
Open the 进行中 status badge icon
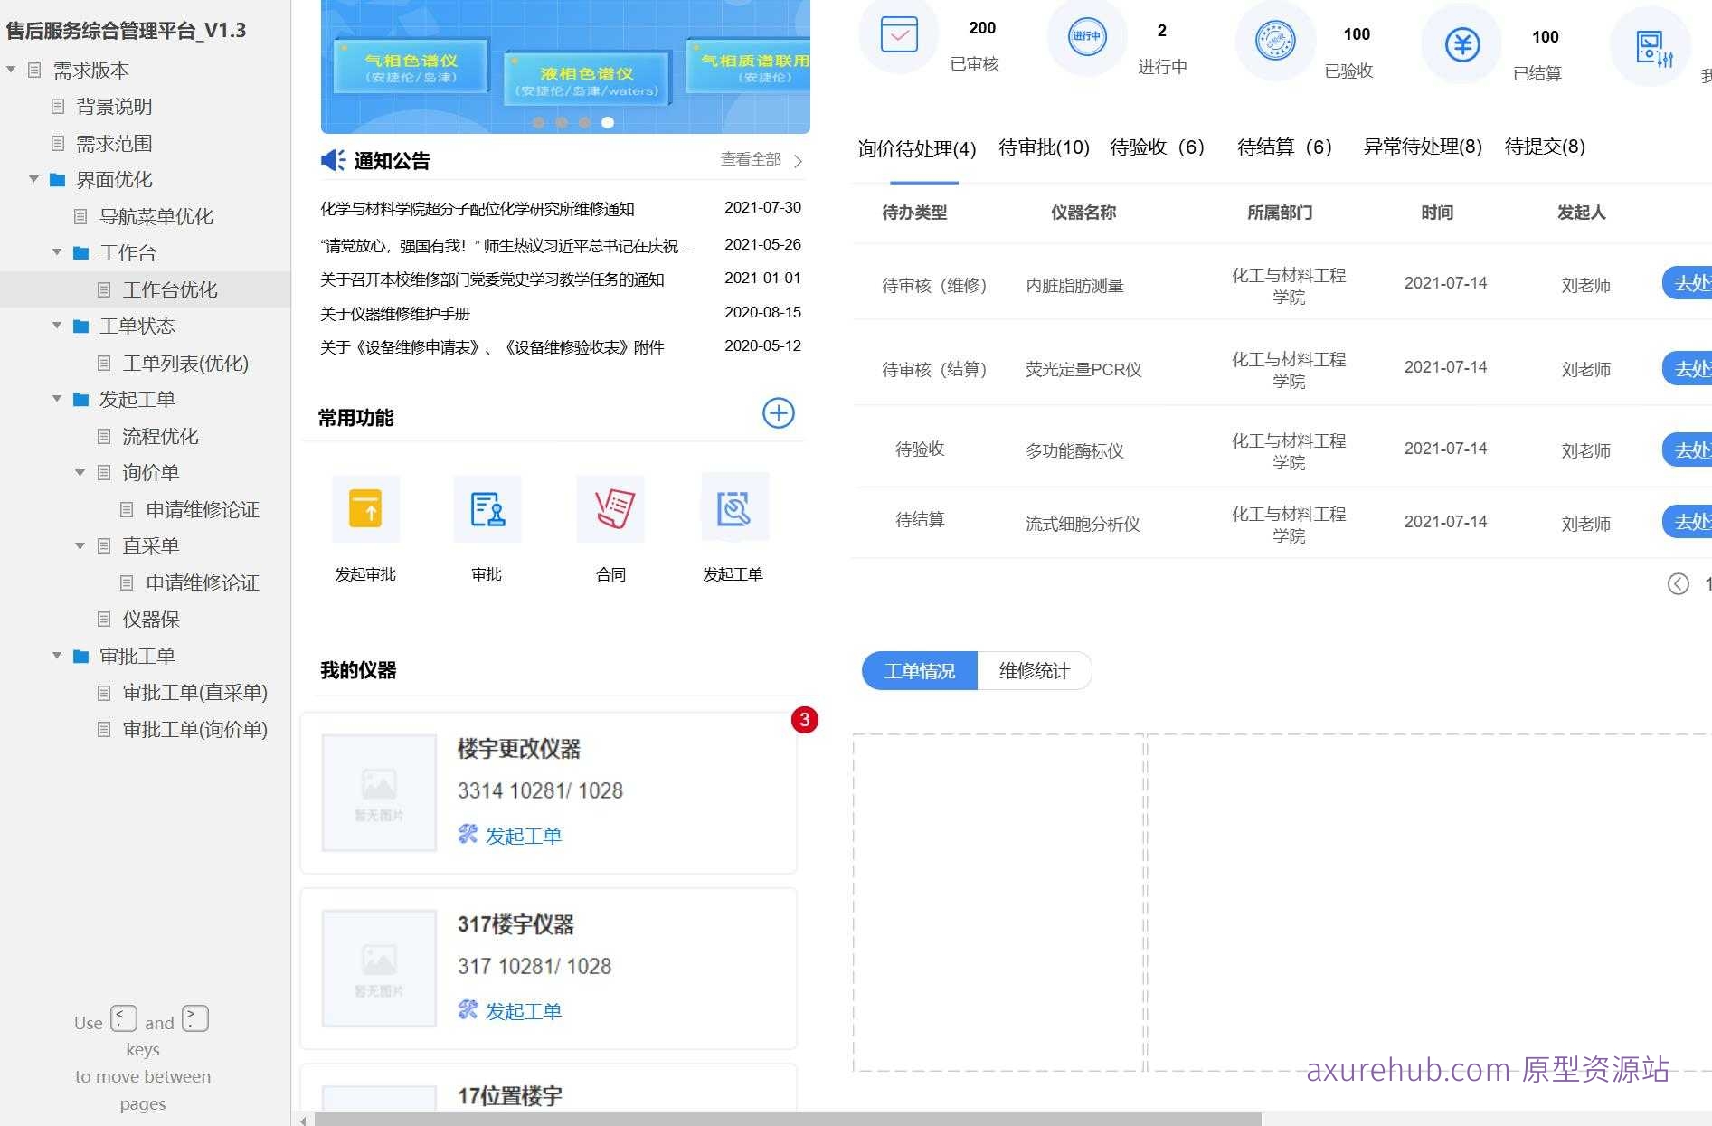pyautogui.click(x=1086, y=36)
